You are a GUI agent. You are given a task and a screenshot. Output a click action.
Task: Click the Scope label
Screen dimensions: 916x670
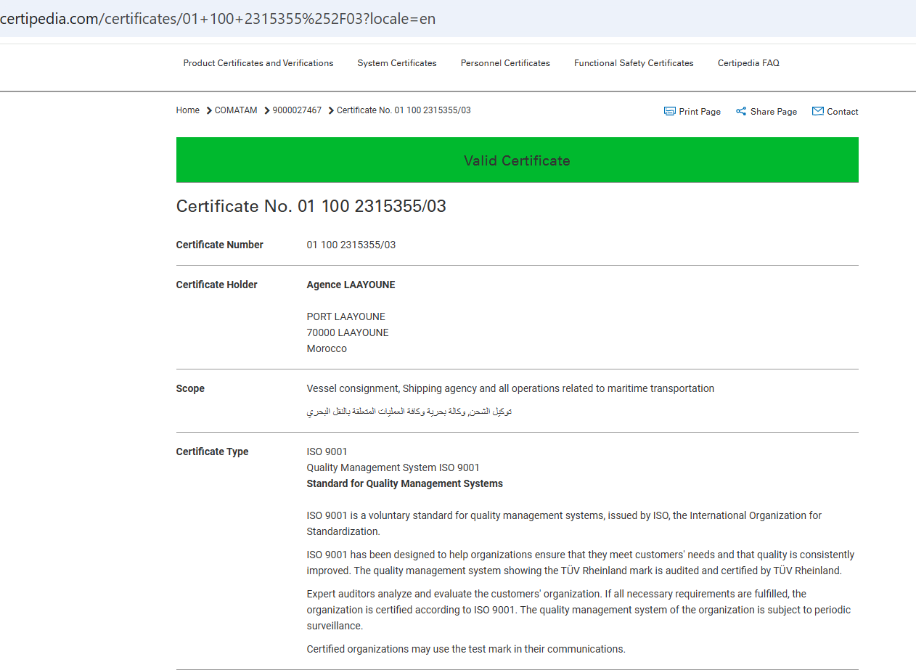point(190,388)
